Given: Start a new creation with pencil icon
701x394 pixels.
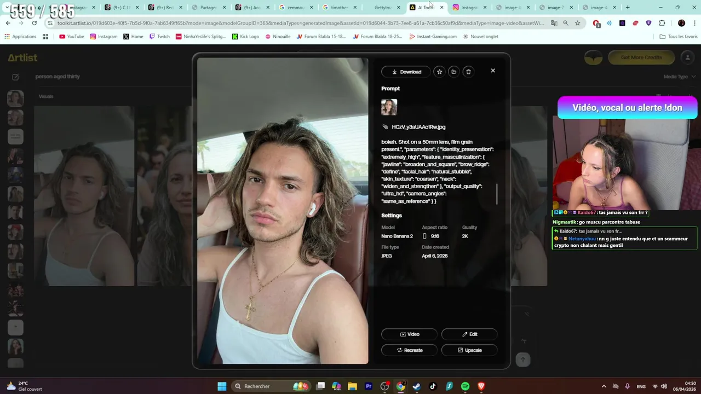Looking at the screenshot, I should (x=15, y=77).
